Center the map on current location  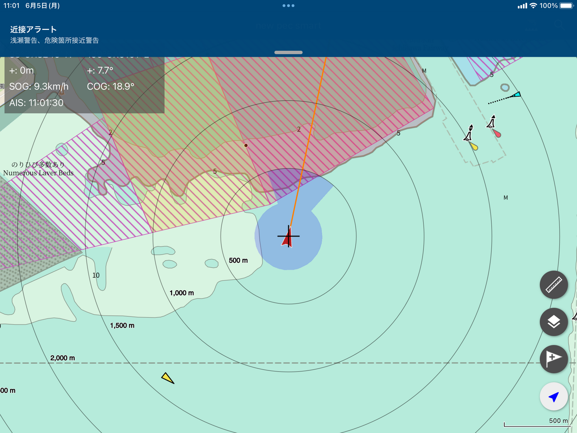pyautogui.click(x=553, y=396)
